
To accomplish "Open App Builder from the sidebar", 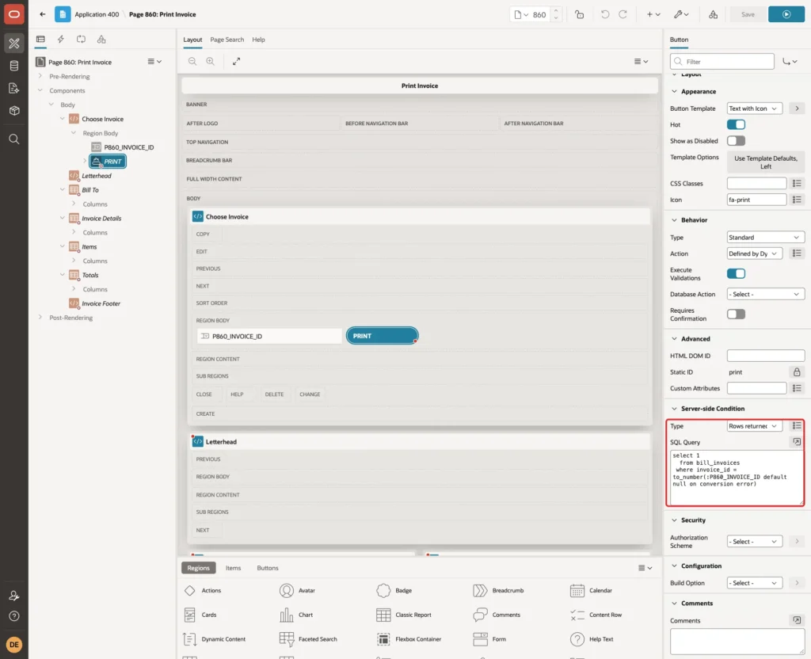I will (x=14, y=44).
